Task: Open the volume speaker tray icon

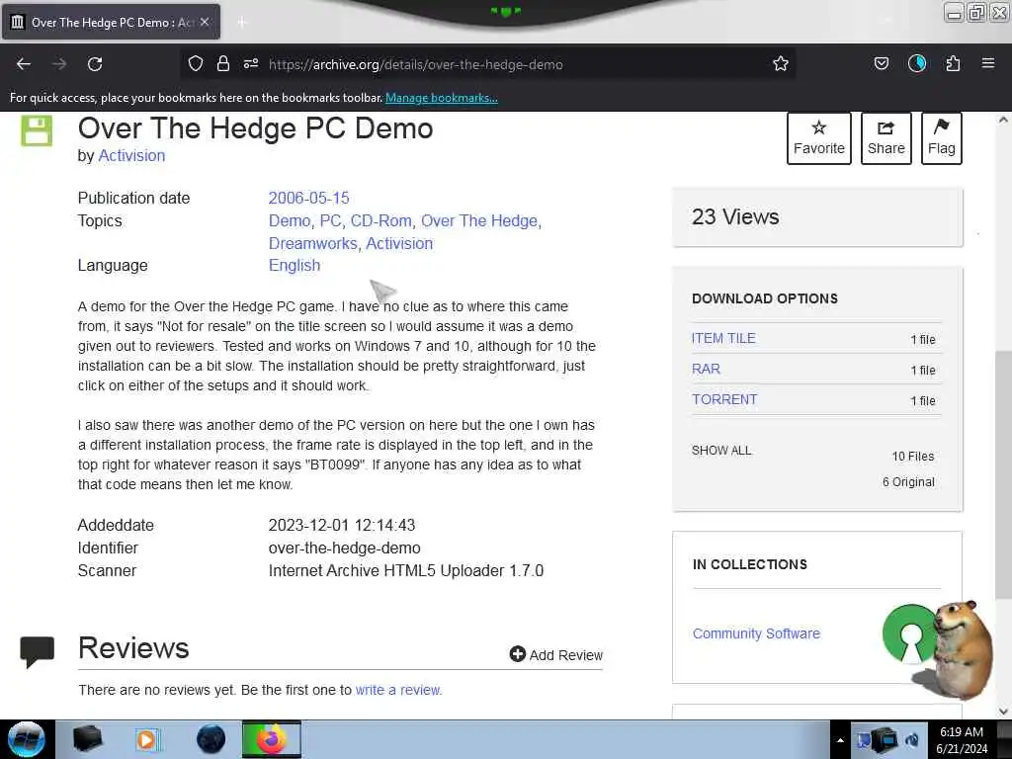Action: 912,740
